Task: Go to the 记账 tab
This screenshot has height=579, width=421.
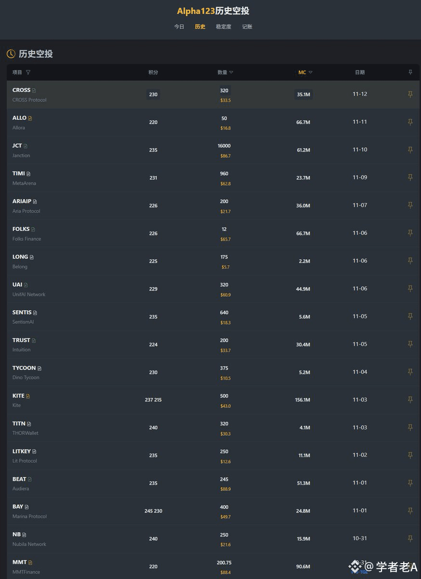Action: tap(247, 27)
